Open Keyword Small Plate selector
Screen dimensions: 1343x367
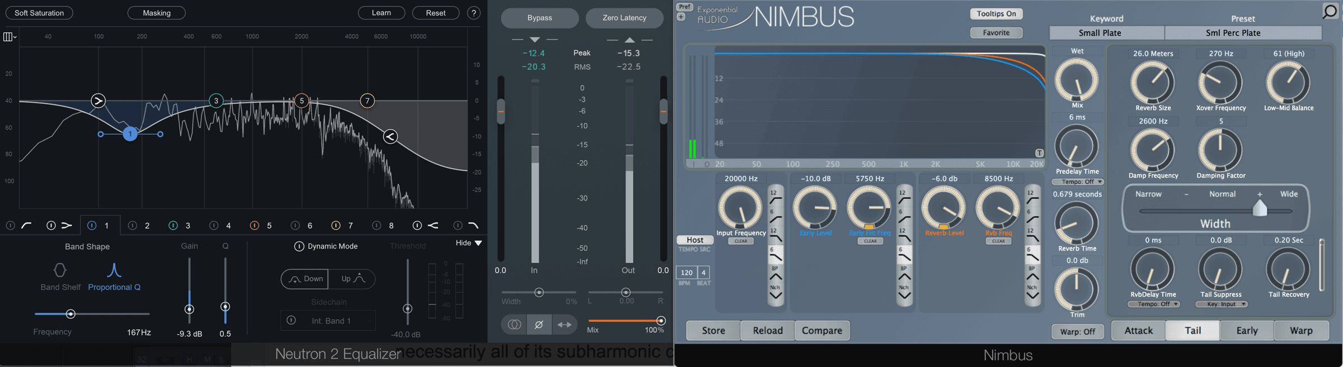point(1107,33)
